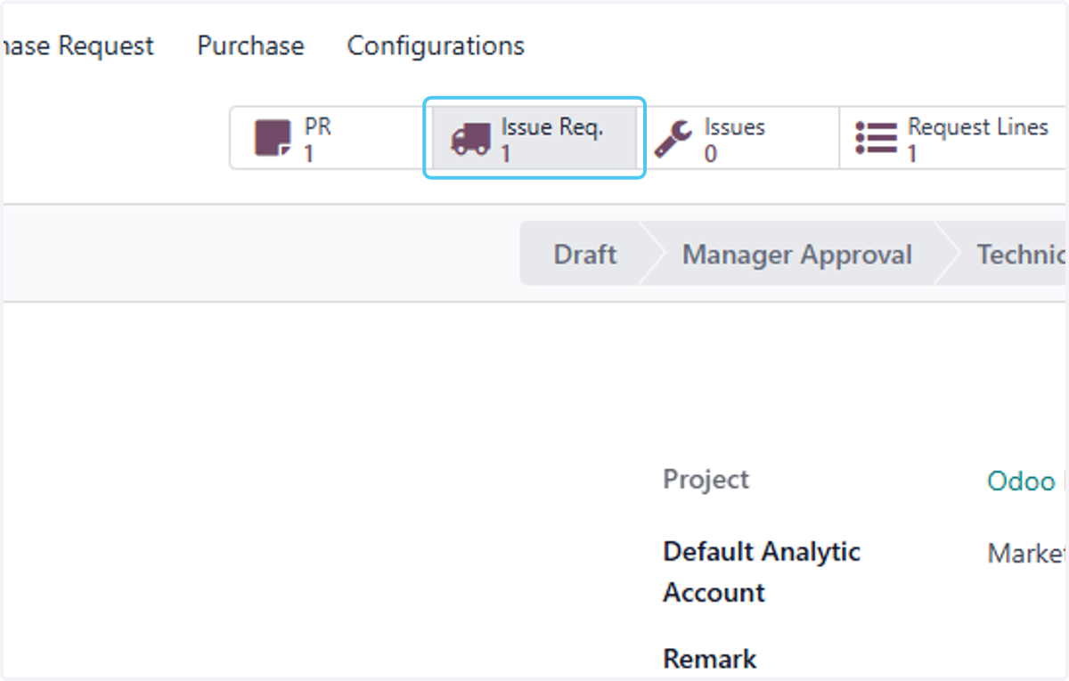Screen dimensions: 1069x681
Task: Open the PR smart button count
Action: (x=309, y=154)
